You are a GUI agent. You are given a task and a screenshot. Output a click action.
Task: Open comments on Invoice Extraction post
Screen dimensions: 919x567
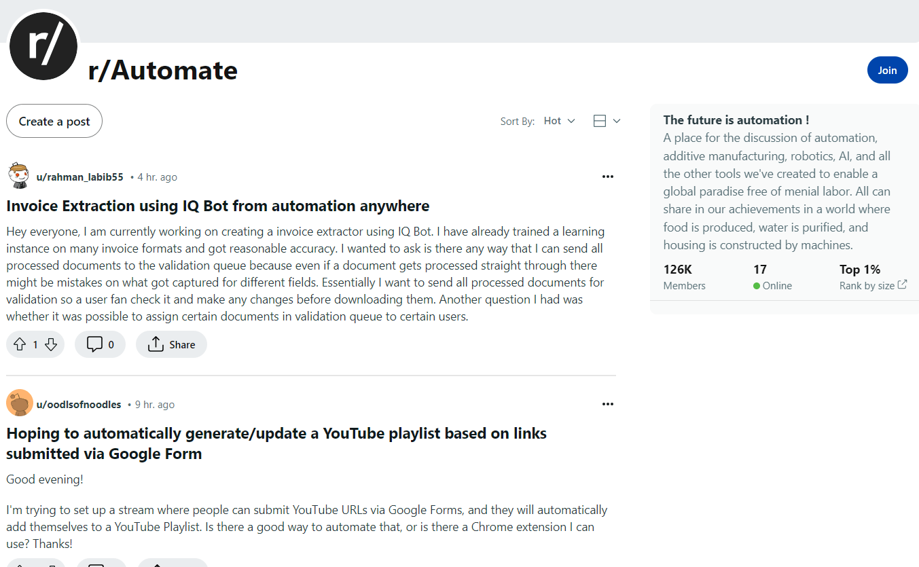100,344
